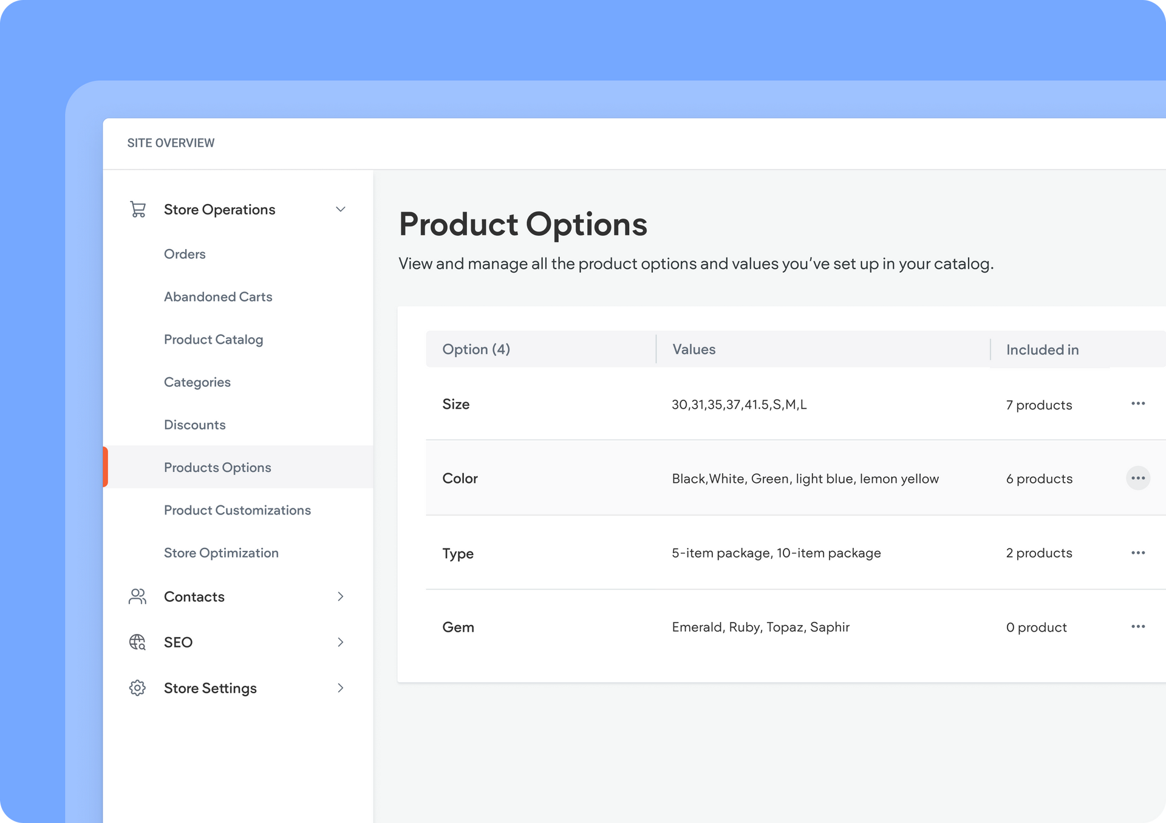
Task: Click the Values column header
Action: [694, 349]
